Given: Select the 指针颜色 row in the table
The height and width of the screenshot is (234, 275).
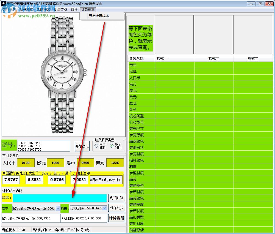Looking at the screenshot, I should click(201, 160).
